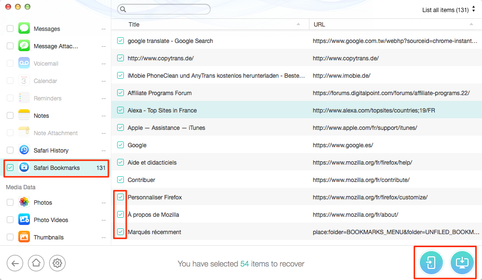
Task: Click the Photo Videos icon
Action: (24, 220)
